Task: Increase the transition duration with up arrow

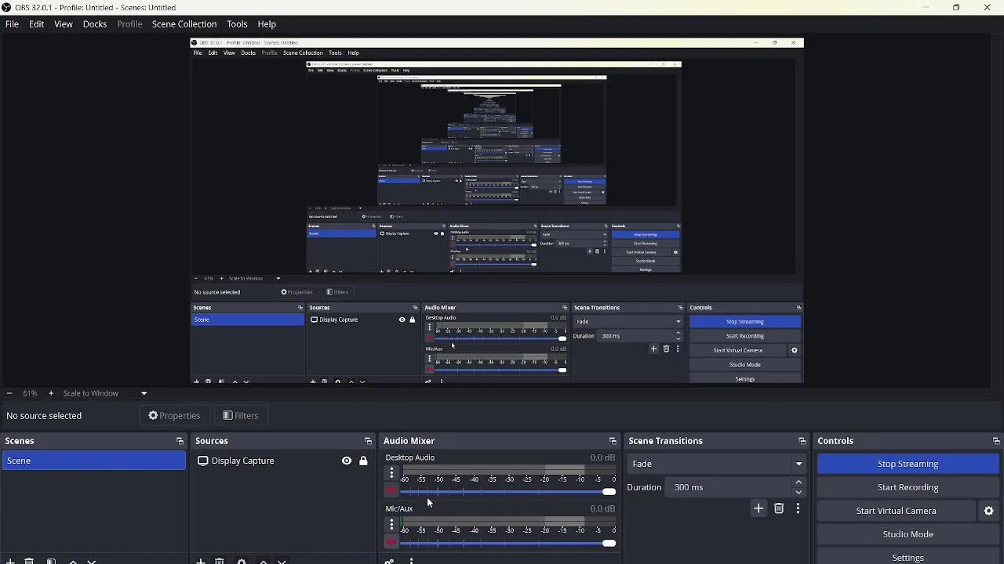Action: [x=798, y=483]
